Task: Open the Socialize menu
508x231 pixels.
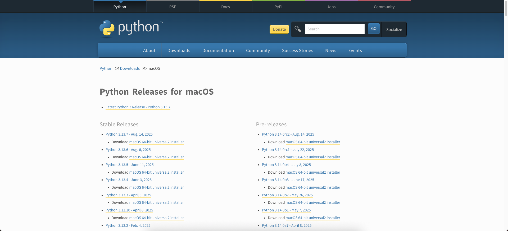Action: [x=394, y=29]
